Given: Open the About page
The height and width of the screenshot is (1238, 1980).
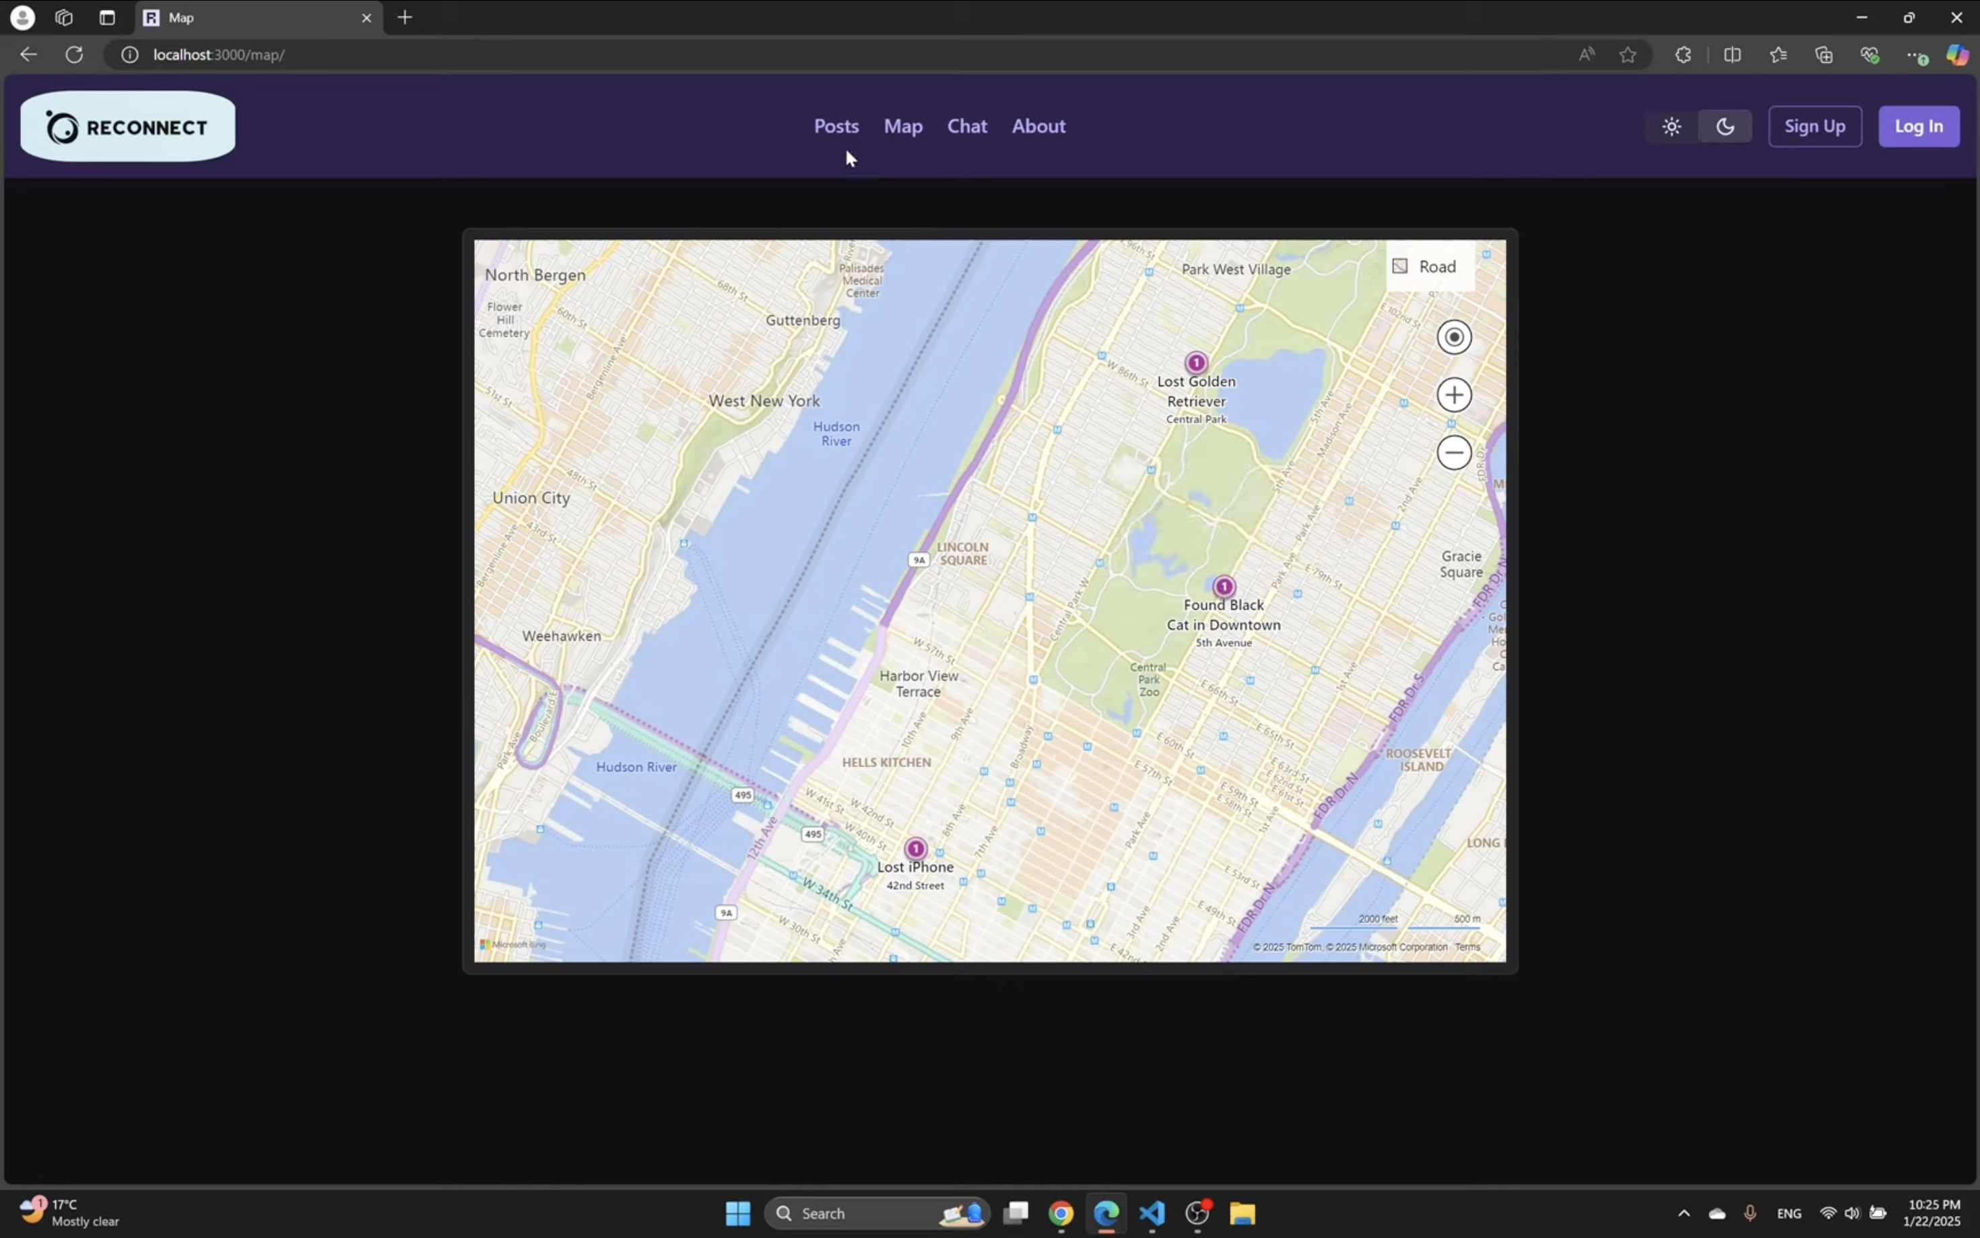Looking at the screenshot, I should coord(1038,126).
